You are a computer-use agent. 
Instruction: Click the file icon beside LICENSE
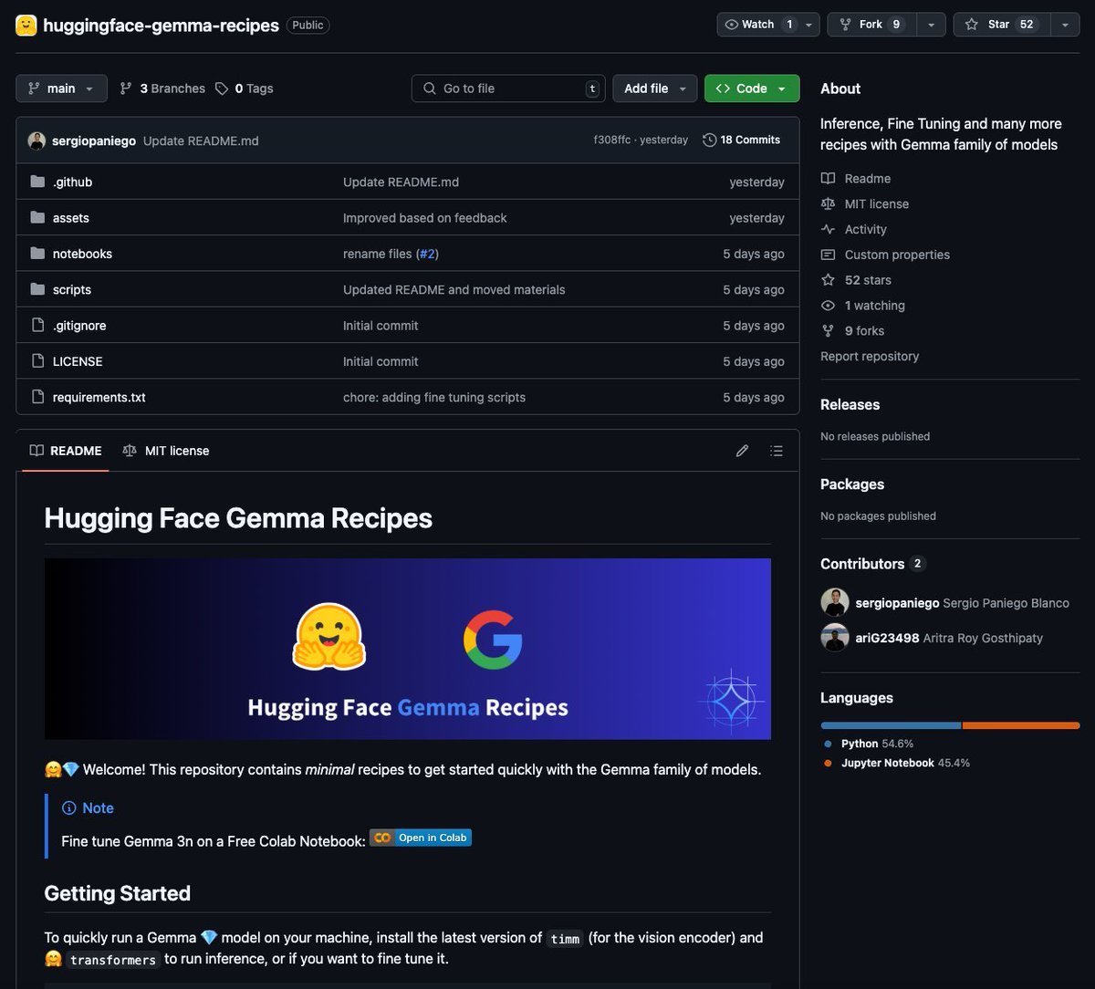coord(37,361)
